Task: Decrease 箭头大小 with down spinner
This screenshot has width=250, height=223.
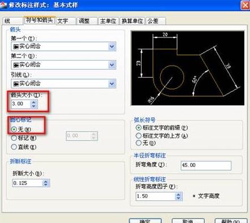Action: tap(34, 106)
